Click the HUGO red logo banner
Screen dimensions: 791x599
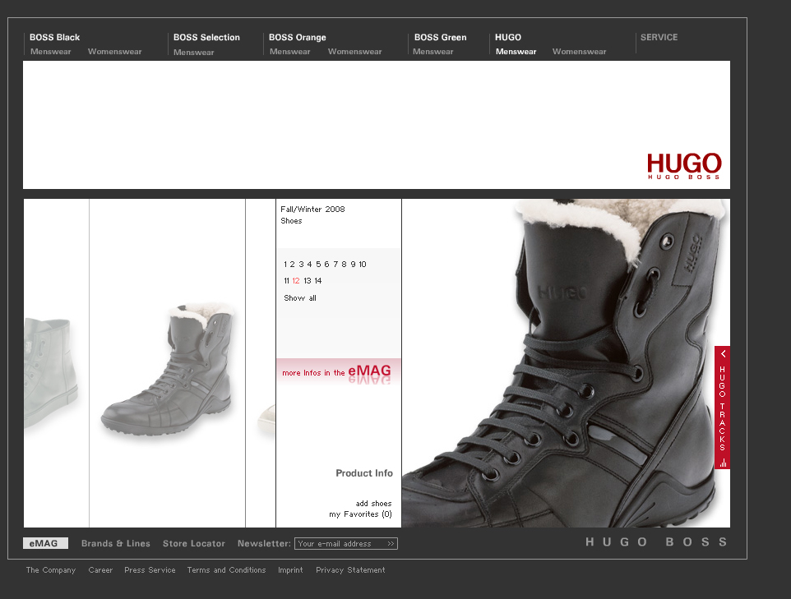(684, 166)
